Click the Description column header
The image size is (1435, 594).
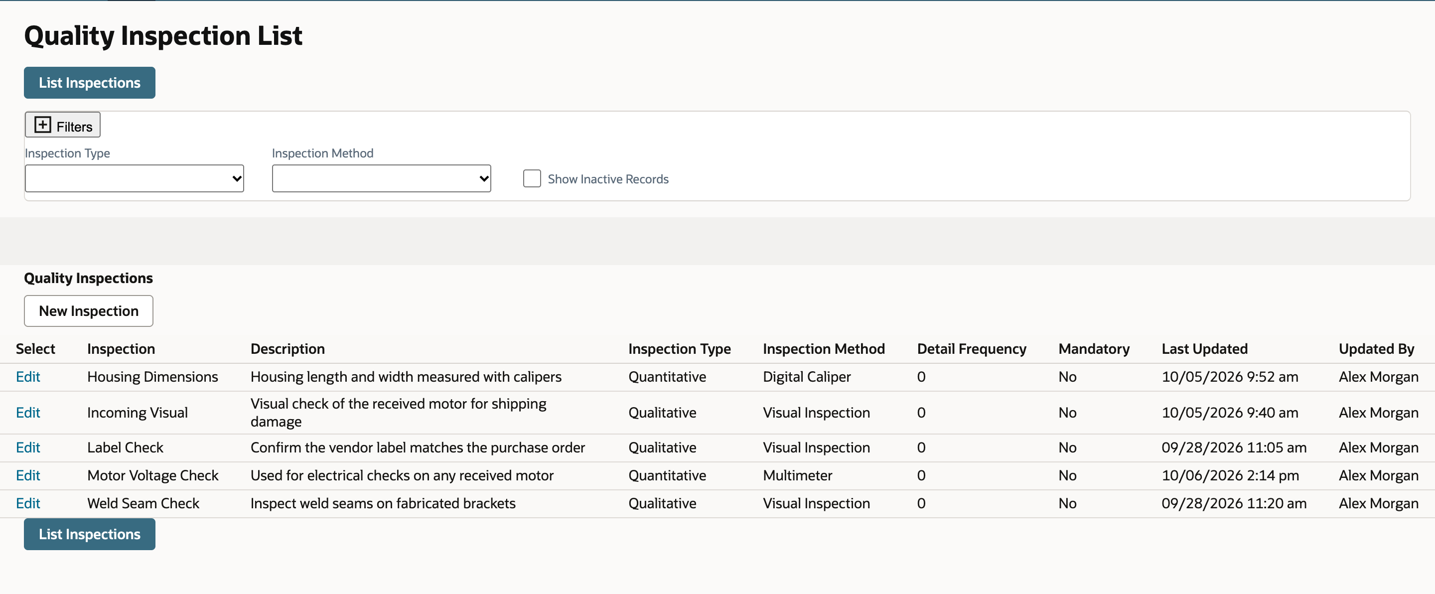pyautogui.click(x=287, y=349)
